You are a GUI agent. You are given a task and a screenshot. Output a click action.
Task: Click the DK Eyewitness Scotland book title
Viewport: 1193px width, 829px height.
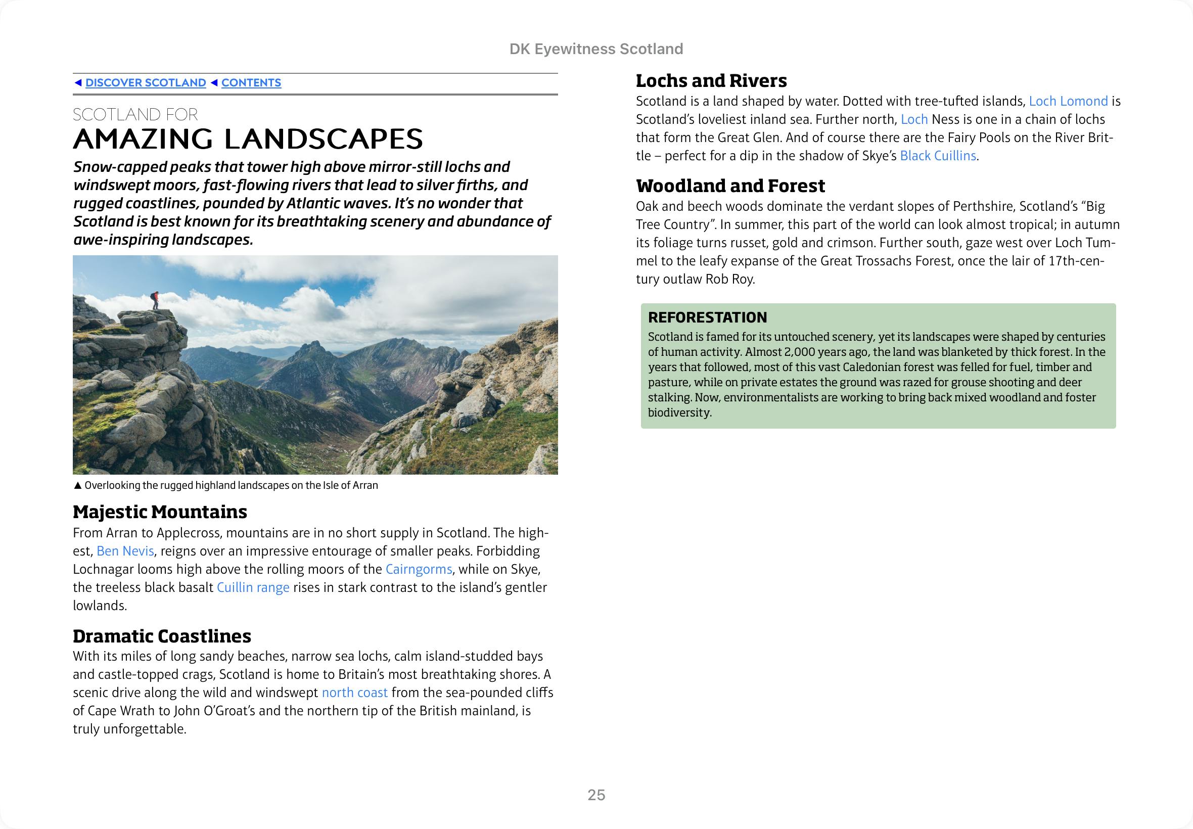pyautogui.click(x=596, y=49)
